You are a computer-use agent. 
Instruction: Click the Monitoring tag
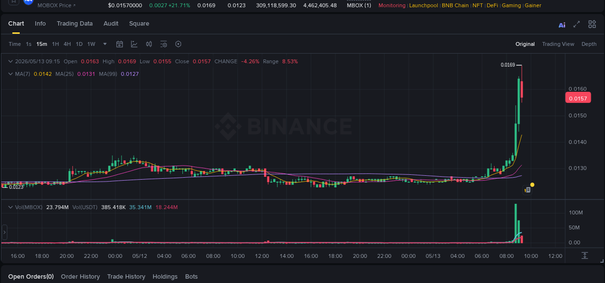pos(392,5)
